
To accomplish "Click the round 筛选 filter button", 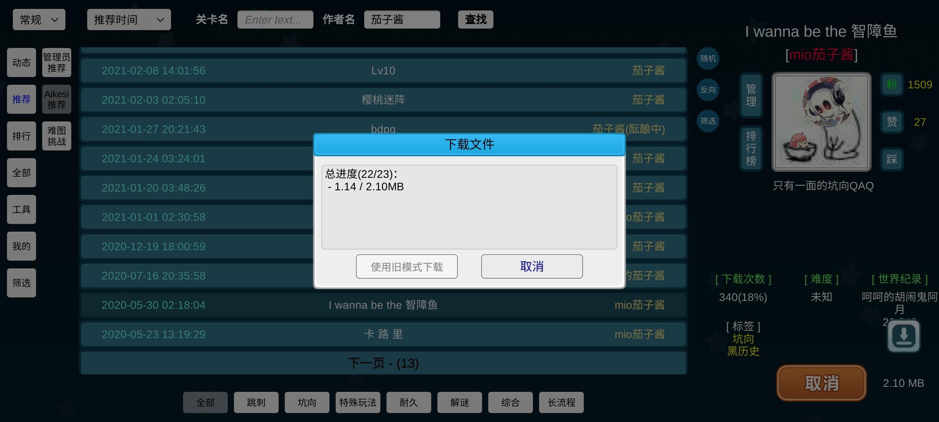I will 708,121.
